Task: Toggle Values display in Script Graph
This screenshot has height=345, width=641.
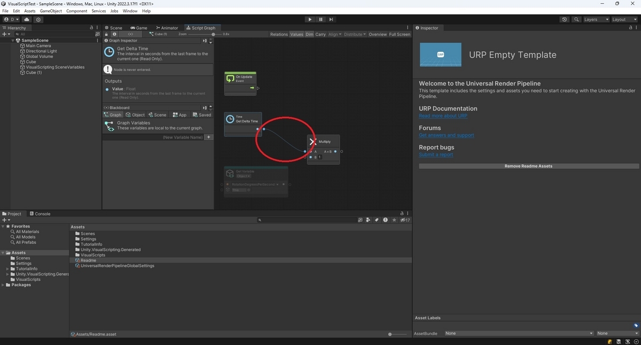Action: 296,34
